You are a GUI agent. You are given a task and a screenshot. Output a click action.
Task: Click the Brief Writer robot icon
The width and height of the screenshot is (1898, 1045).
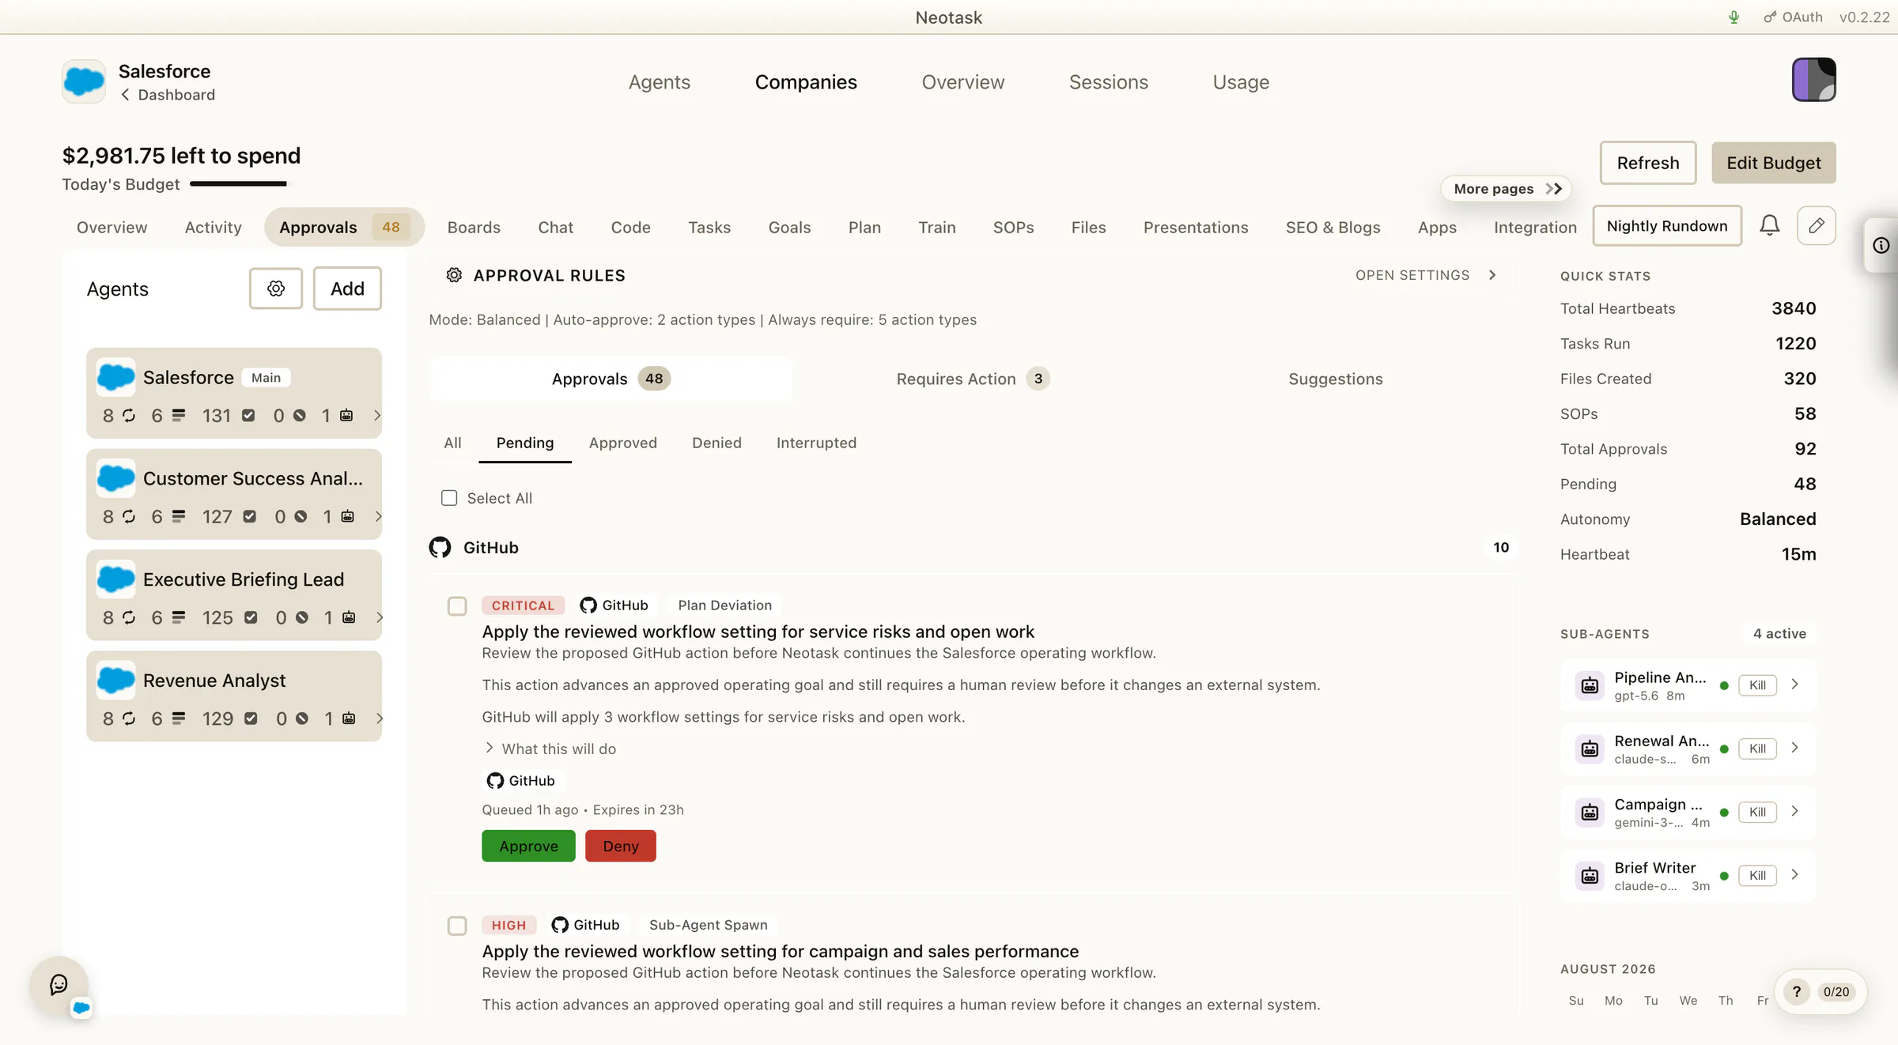[x=1590, y=875]
